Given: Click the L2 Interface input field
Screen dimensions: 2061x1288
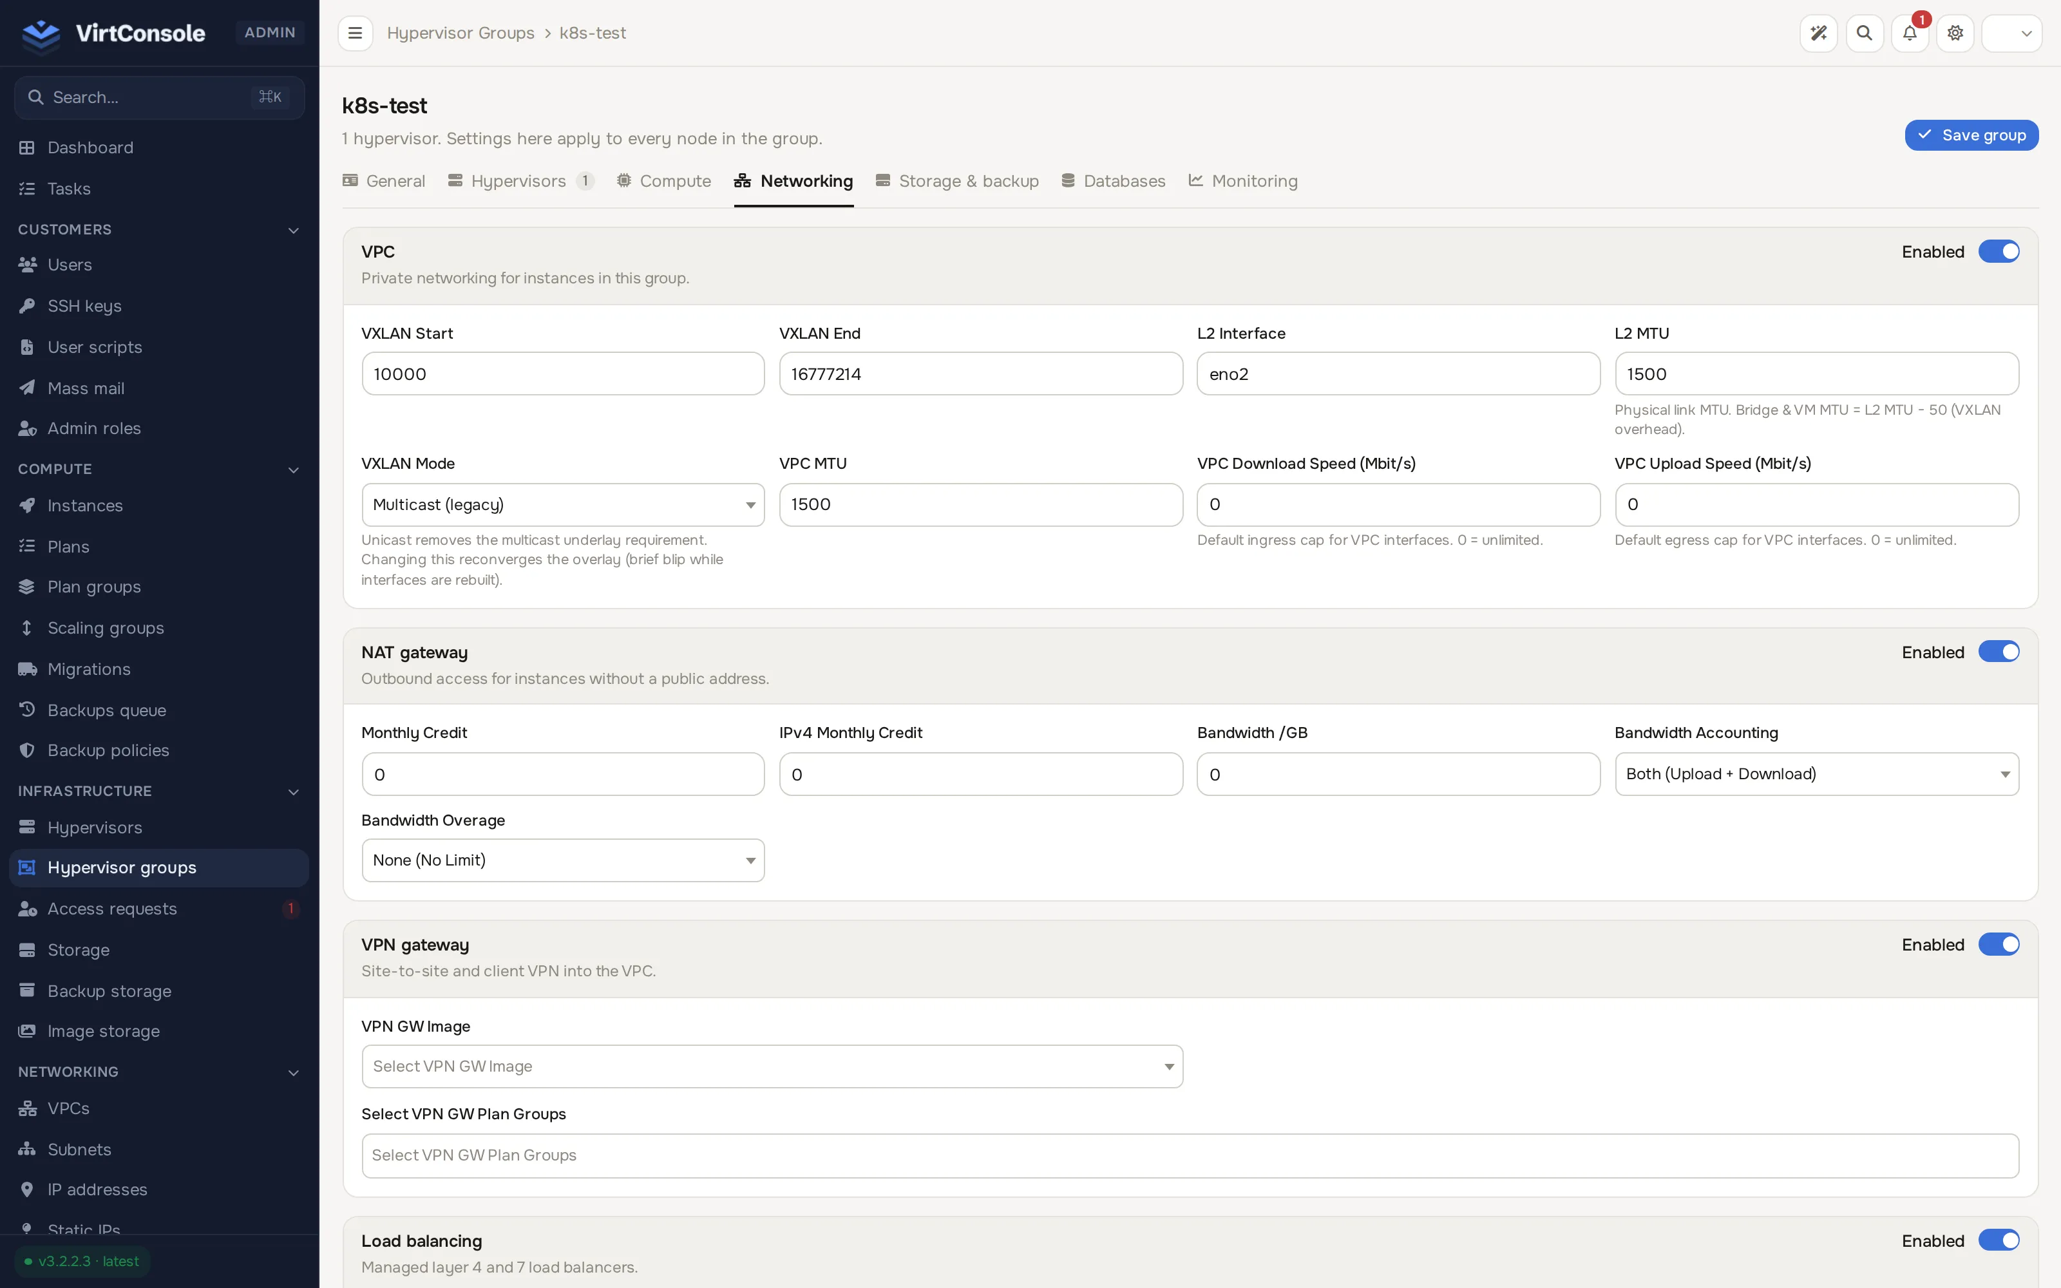Looking at the screenshot, I should 1398,374.
